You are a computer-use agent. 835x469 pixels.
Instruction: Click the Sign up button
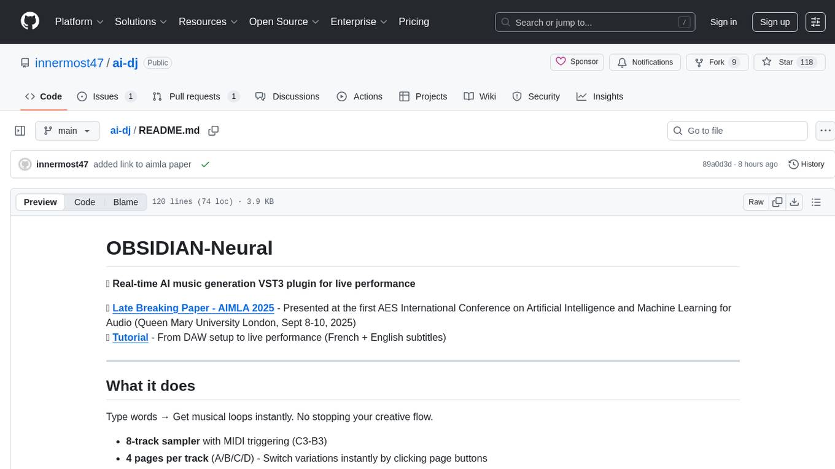[x=775, y=22]
